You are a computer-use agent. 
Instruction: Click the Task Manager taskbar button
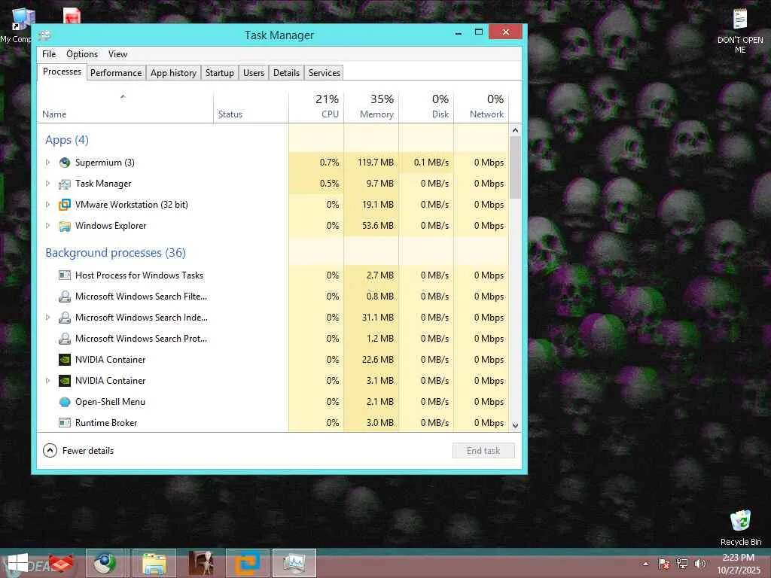pyautogui.click(x=294, y=563)
